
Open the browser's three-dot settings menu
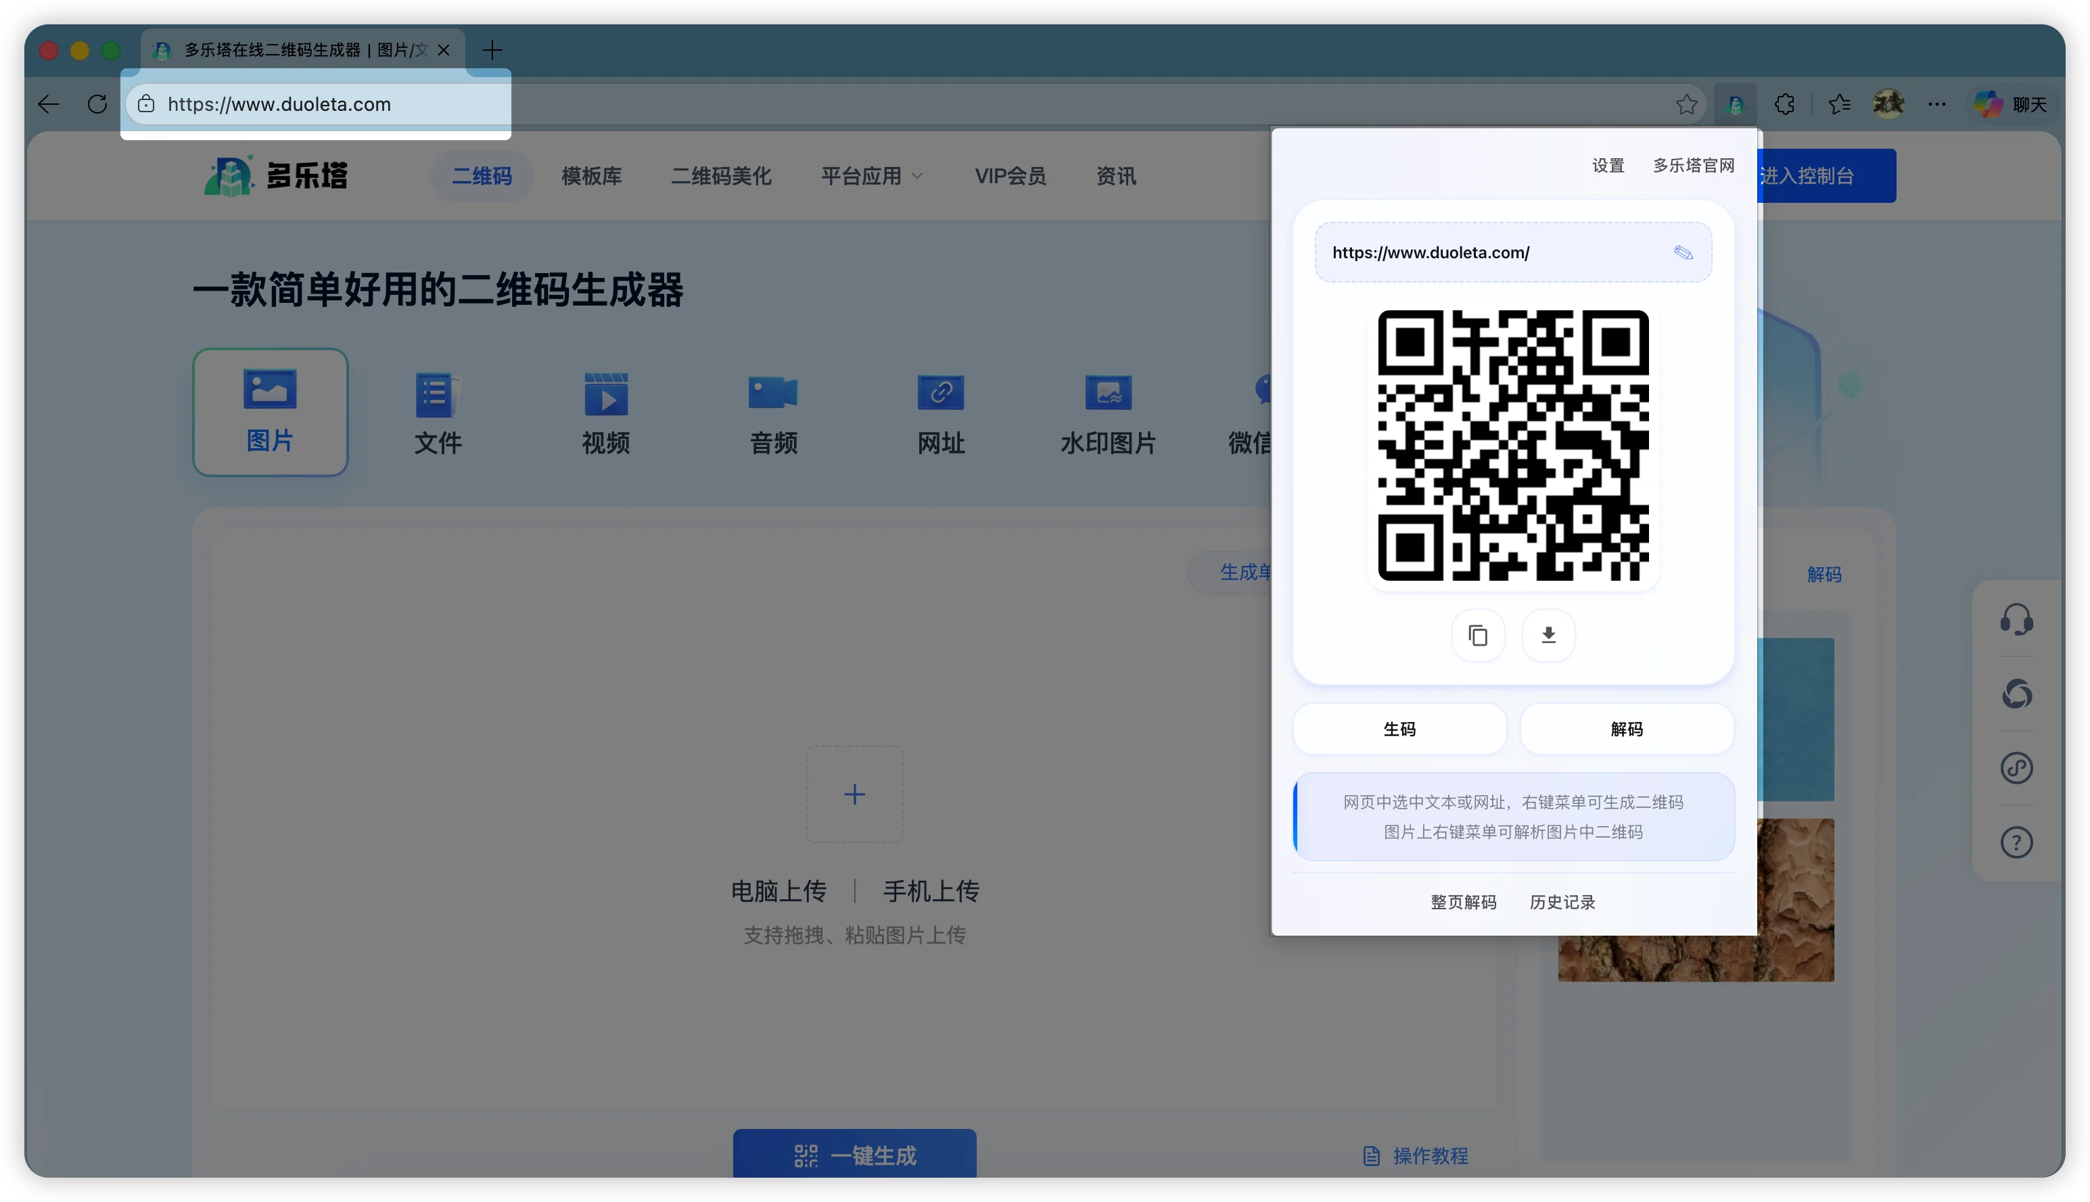[1937, 104]
